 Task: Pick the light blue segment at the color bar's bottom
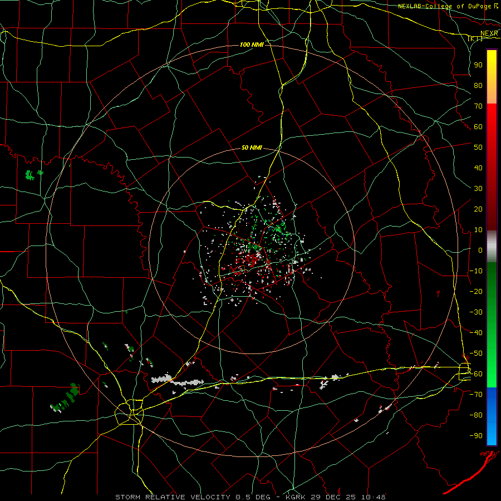(492, 433)
